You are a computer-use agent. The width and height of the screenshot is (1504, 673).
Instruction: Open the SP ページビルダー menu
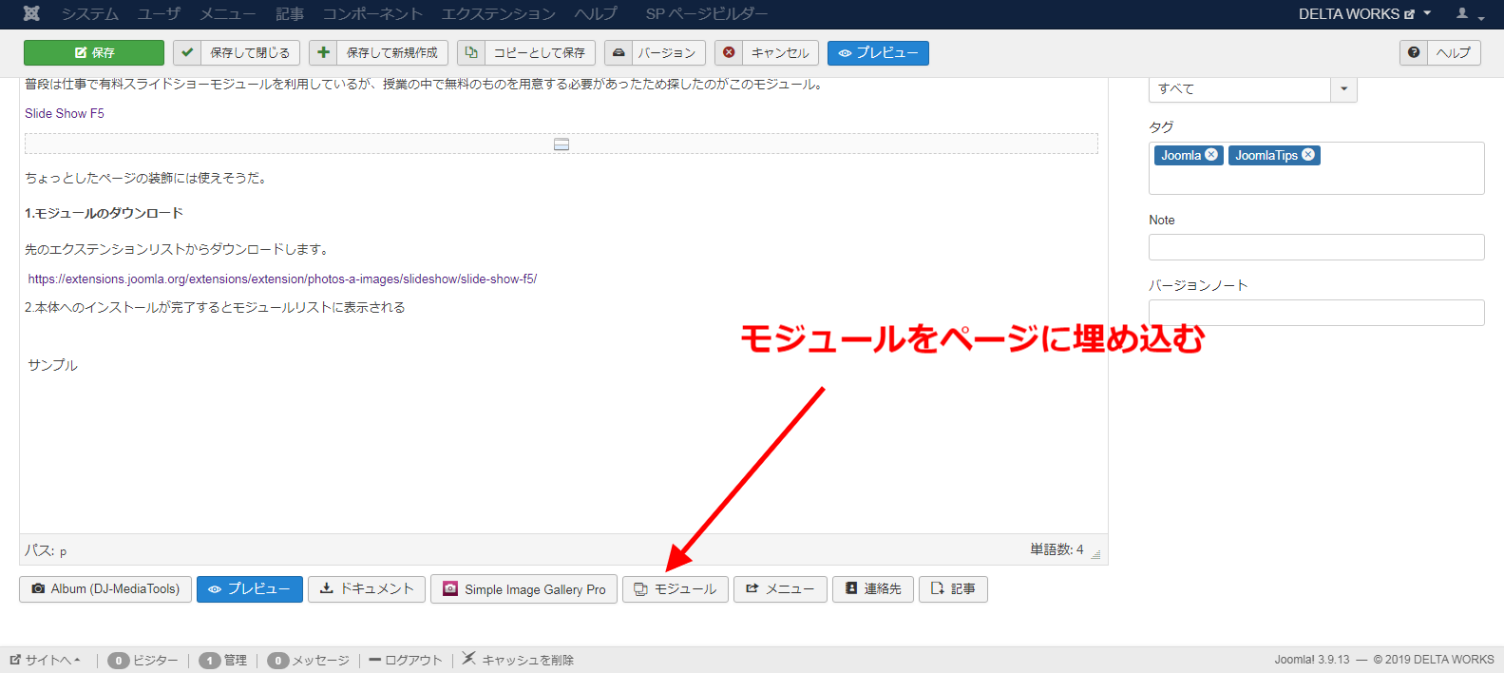tap(706, 13)
